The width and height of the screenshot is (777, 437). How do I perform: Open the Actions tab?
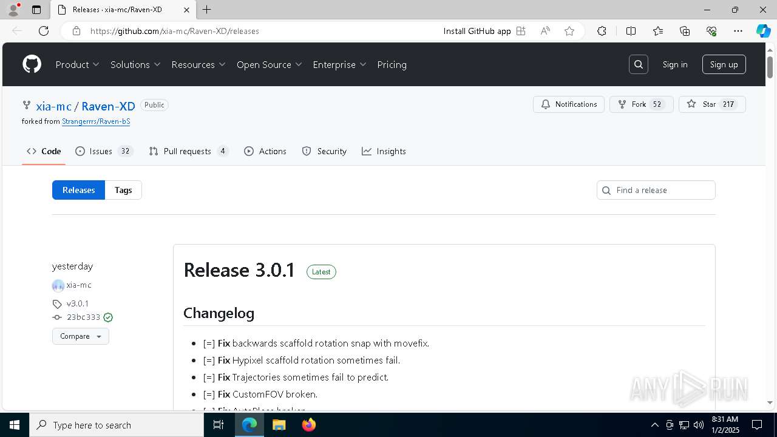[265, 151]
